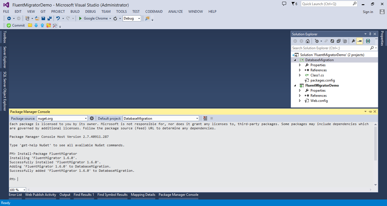
Task: Toggle Preview Selected Items in Solution Explorer
Action: (360, 41)
